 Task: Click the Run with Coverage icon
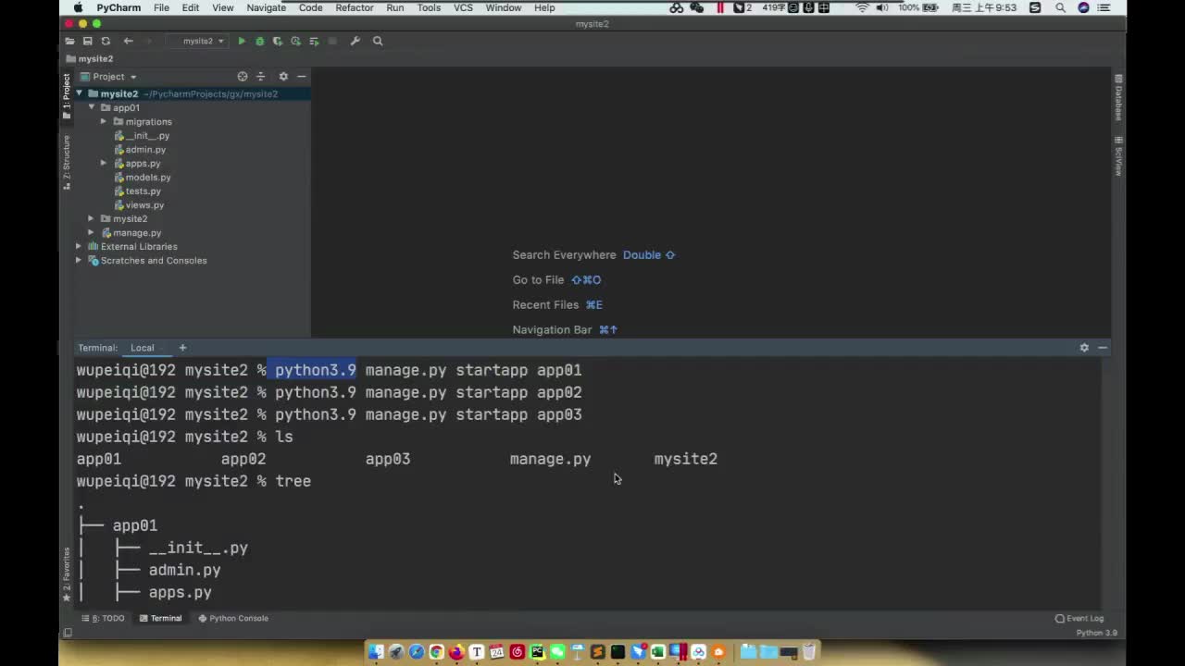[x=277, y=41]
